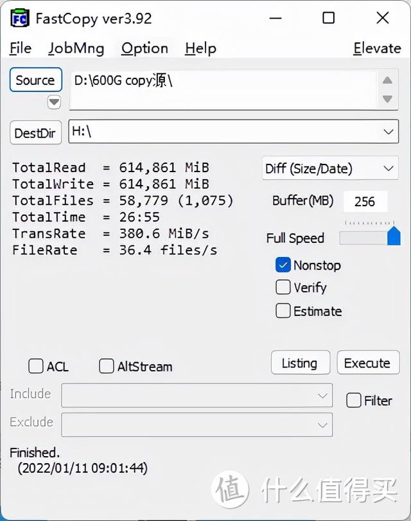Maximize the FastCopy window
This screenshot has height=521, width=411.
(x=328, y=18)
